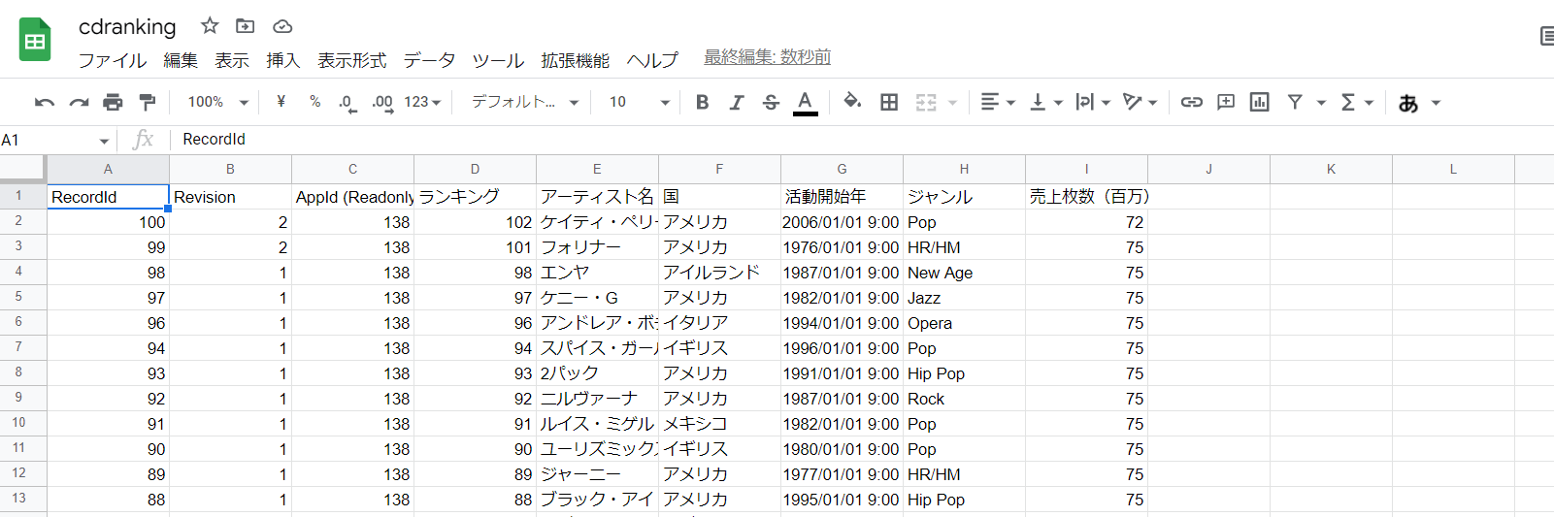Open fill color picker
The height and width of the screenshot is (517, 1554).
pyautogui.click(x=852, y=101)
